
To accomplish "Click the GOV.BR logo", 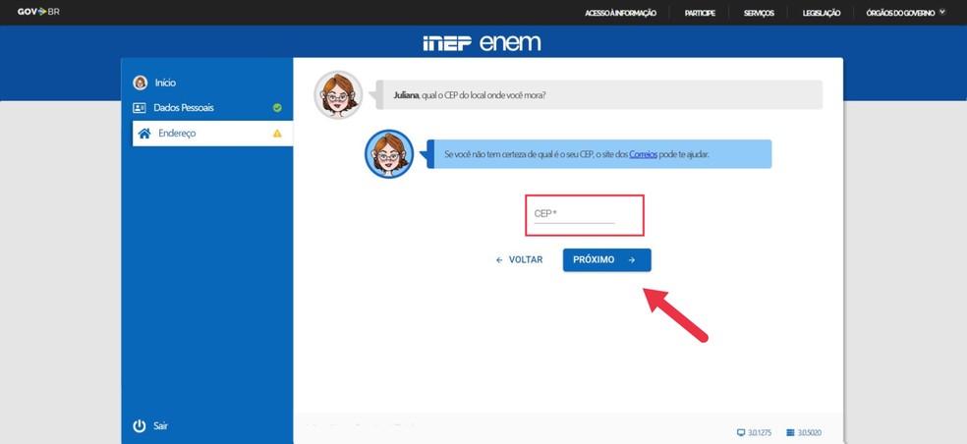I will pyautogui.click(x=38, y=12).
